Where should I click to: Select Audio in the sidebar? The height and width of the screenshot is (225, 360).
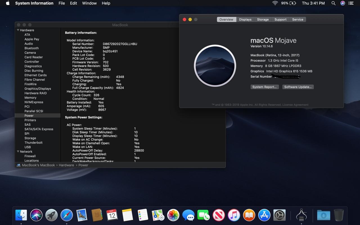(x=29, y=44)
